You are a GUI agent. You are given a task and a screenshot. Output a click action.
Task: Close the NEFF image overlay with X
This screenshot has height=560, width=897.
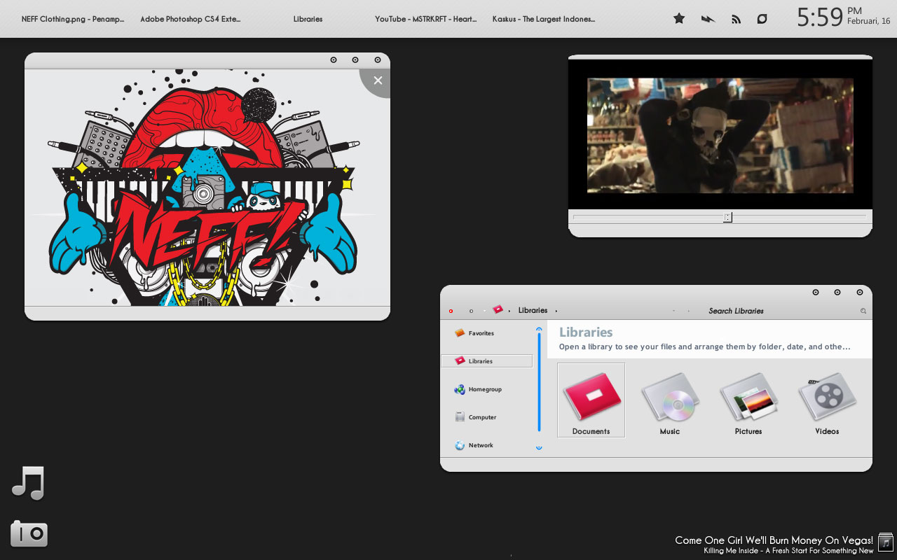378,80
